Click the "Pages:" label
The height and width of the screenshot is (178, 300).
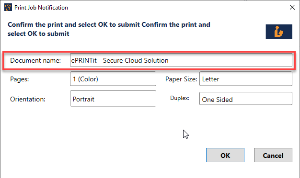click(x=20, y=79)
